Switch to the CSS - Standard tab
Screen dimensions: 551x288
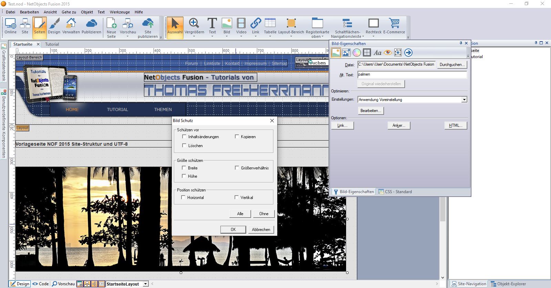click(x=395, y=192)
